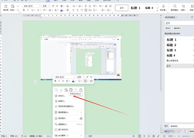The width and height of the screenshot is (194, 138).
Task: Click the cut scissors icon in context menu
Action: (61, 90)
